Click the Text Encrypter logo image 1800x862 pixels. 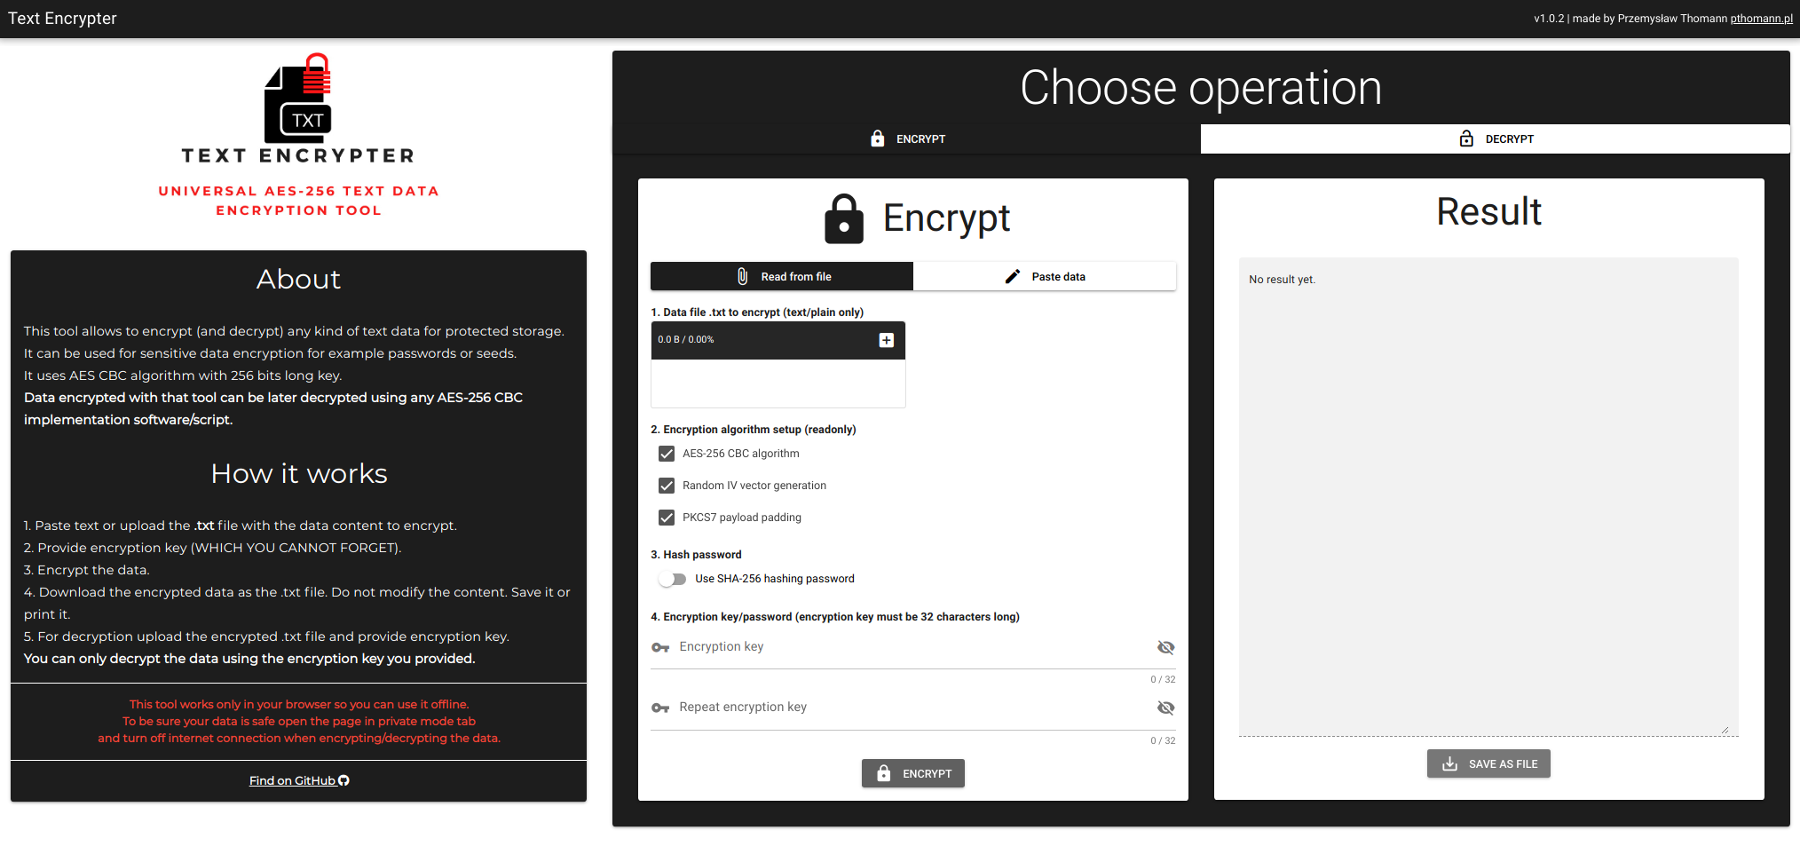(x=298, y=109)
